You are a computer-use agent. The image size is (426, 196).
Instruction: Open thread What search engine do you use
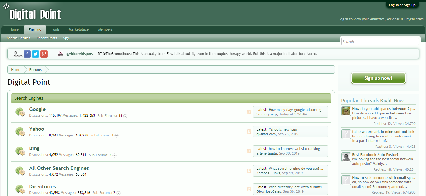[296, 169]
